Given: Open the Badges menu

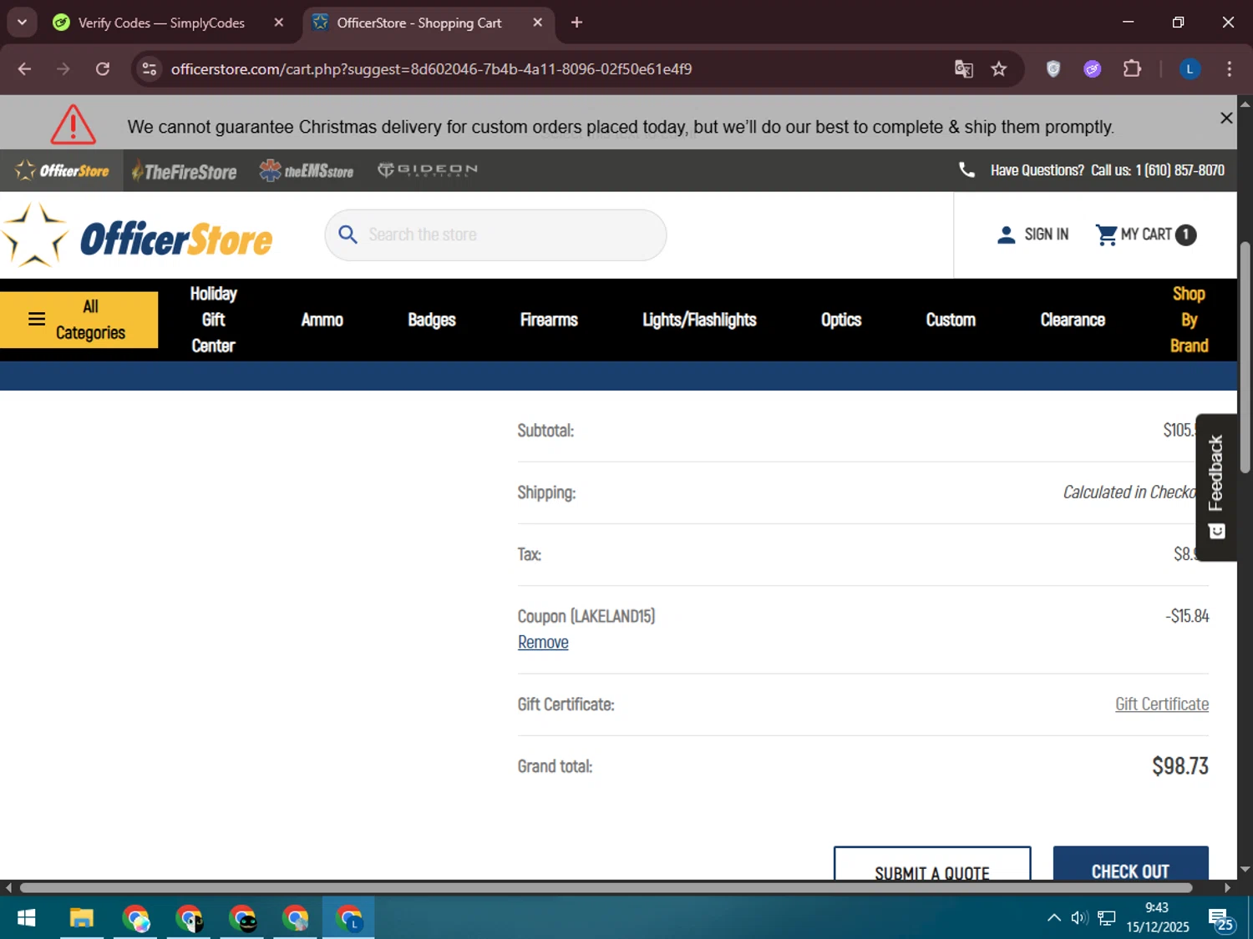Looking at the screenshot, I should coord(432,320).
